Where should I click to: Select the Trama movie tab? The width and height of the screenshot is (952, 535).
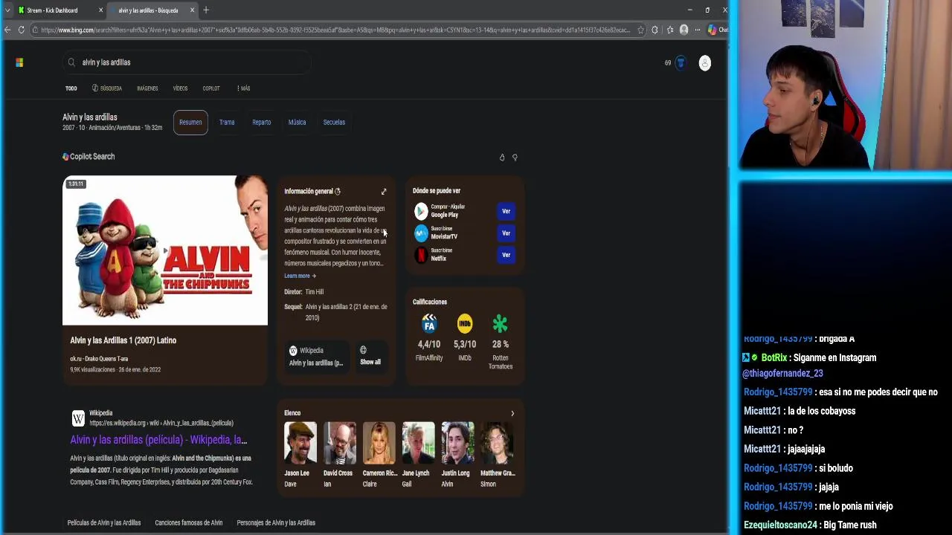227,122
